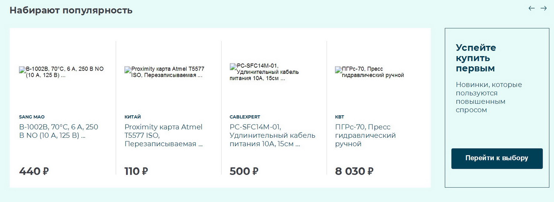This screenshot has width=554, height=202.
Task: Click the previous carousel arrow
Action: (x=531, y=8)
